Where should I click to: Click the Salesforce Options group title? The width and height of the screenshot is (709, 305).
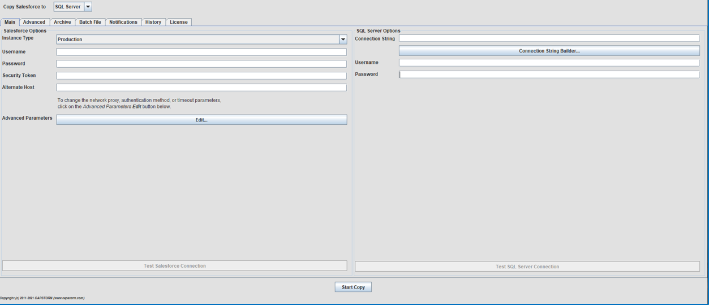pyautogui.click(x=25, y=30)
